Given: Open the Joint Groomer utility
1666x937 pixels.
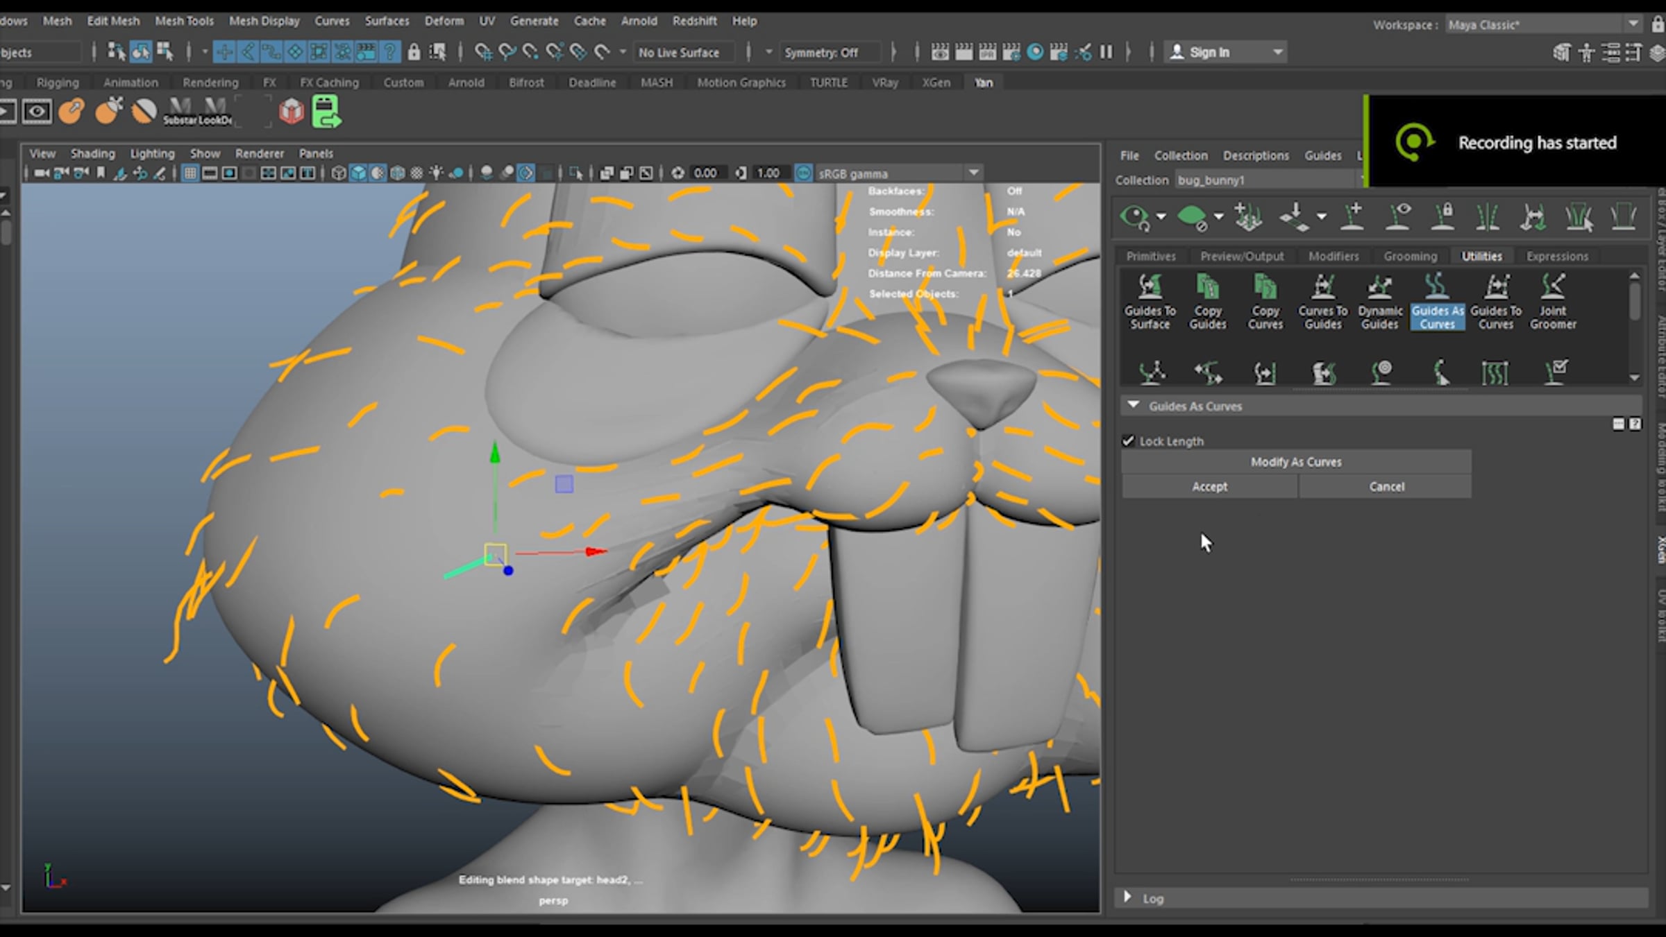Looking at the screenshot, I should (1553, 302).
